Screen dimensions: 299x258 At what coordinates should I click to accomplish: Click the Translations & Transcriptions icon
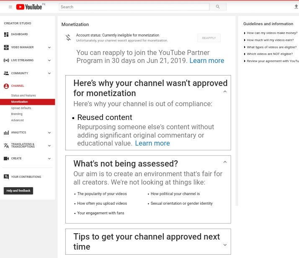coord(6,146)
